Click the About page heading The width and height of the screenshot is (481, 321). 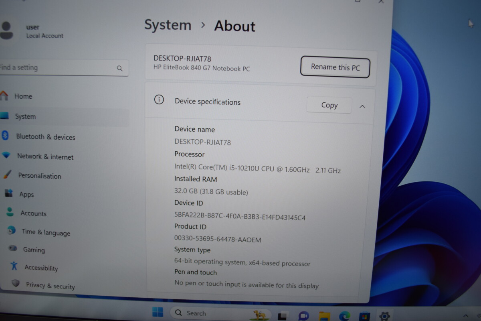[x=234, y=26]
